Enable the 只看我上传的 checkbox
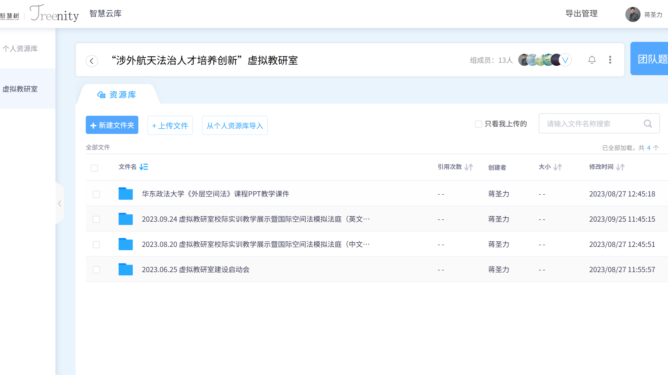The image size is (668, 375). (x=478, y=124)
